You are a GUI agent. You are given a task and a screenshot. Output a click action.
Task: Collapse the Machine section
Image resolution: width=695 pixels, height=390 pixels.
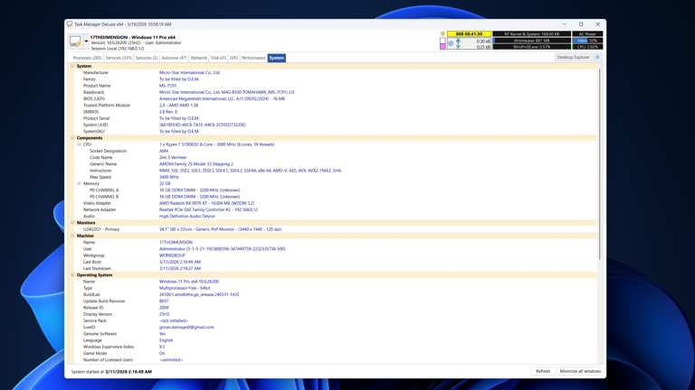pos(72,236)
